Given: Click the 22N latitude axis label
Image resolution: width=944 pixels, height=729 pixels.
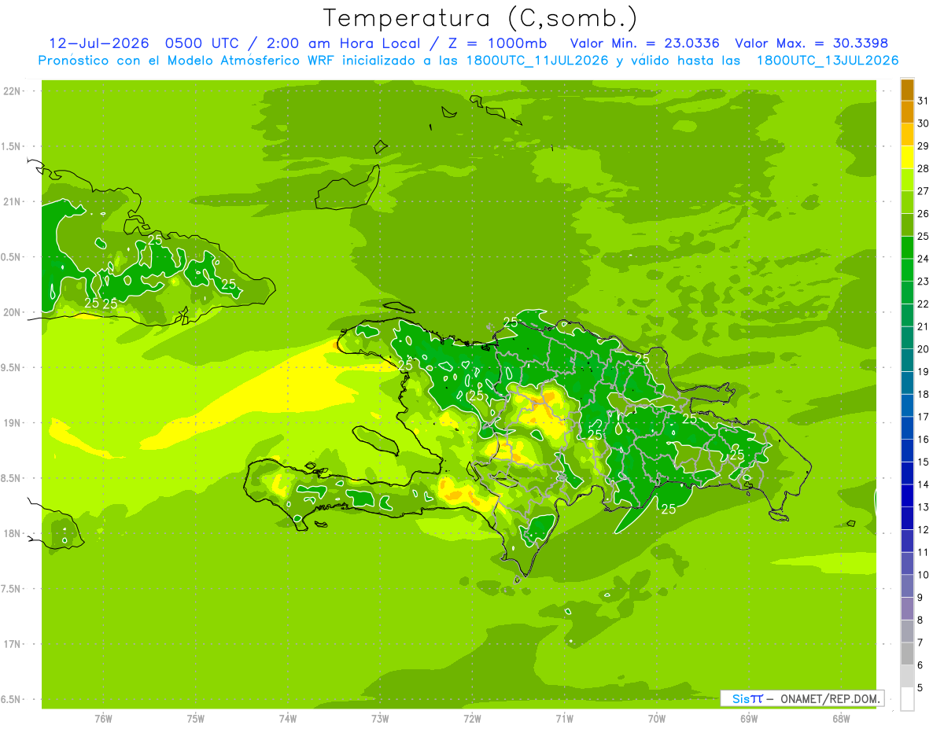Looking at the screenshot, I should click(x=13, y=91).
